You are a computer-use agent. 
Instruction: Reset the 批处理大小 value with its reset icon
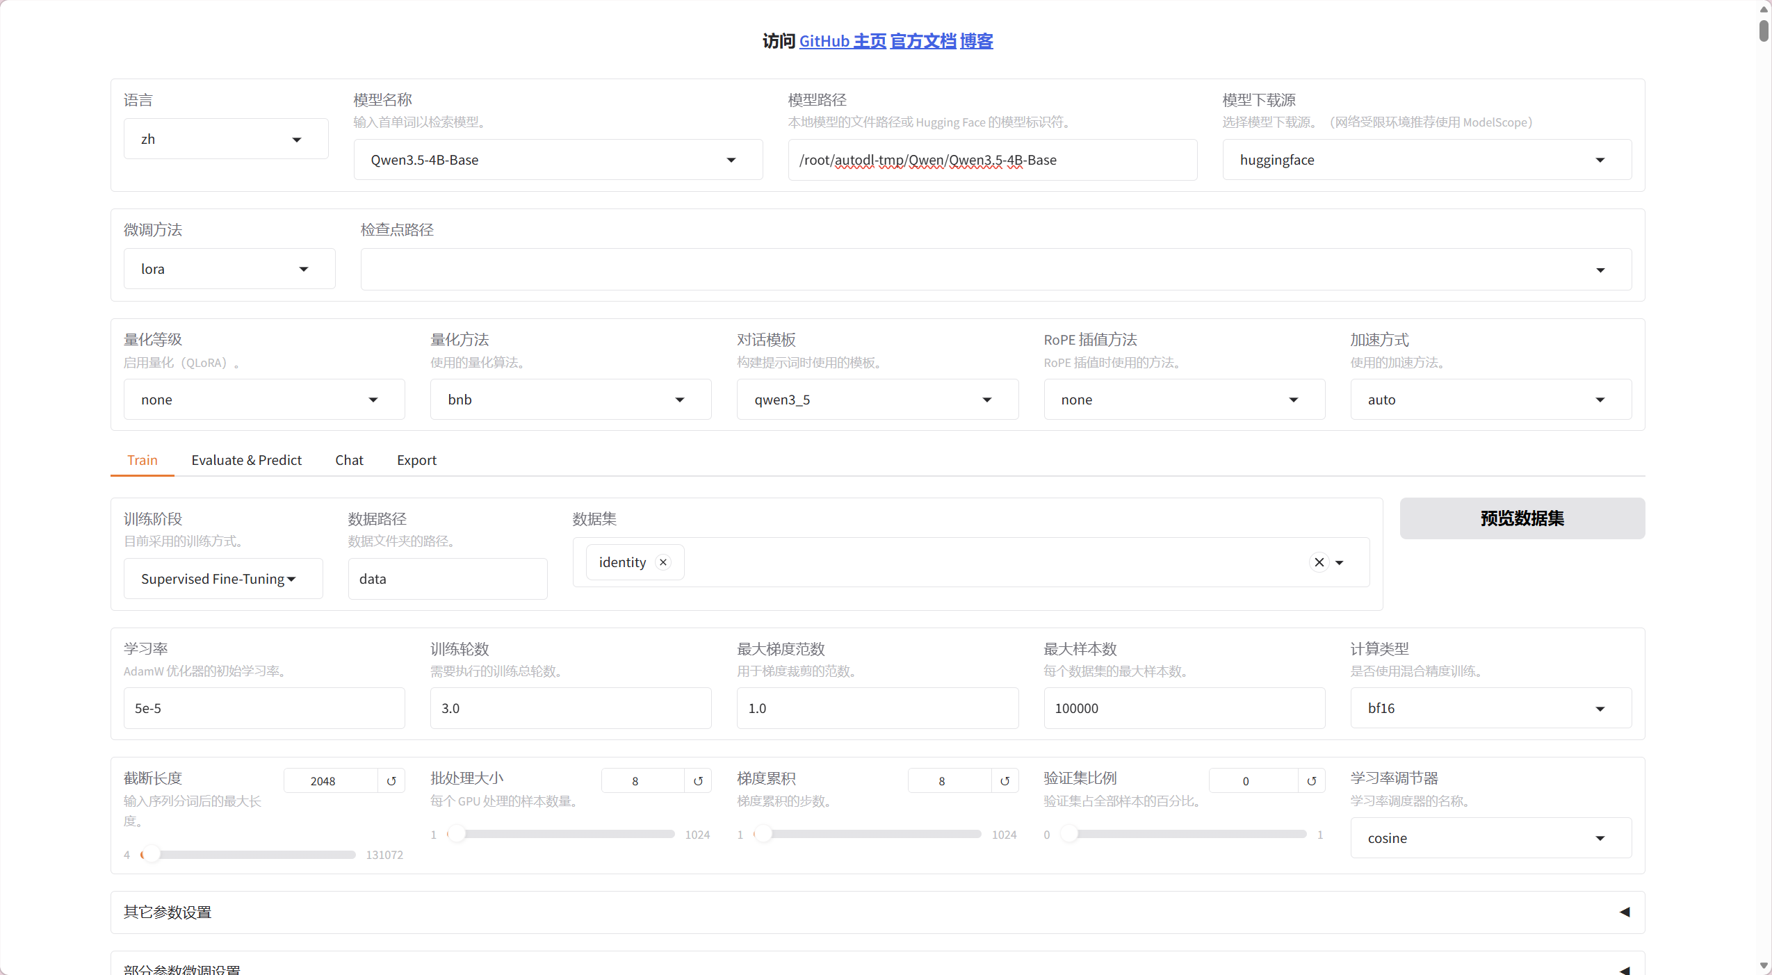tap(698, 781)
